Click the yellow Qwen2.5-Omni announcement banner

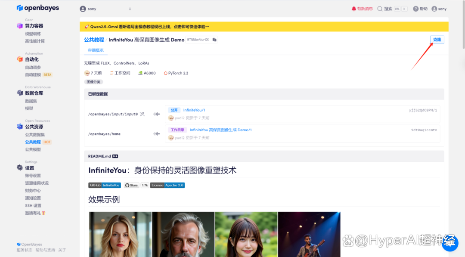coord(264,27)
